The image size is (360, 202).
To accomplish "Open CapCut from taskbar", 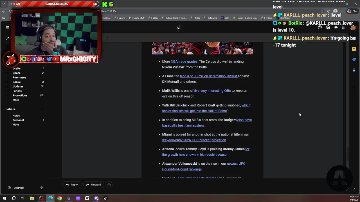I will click(x=87, y=198).
